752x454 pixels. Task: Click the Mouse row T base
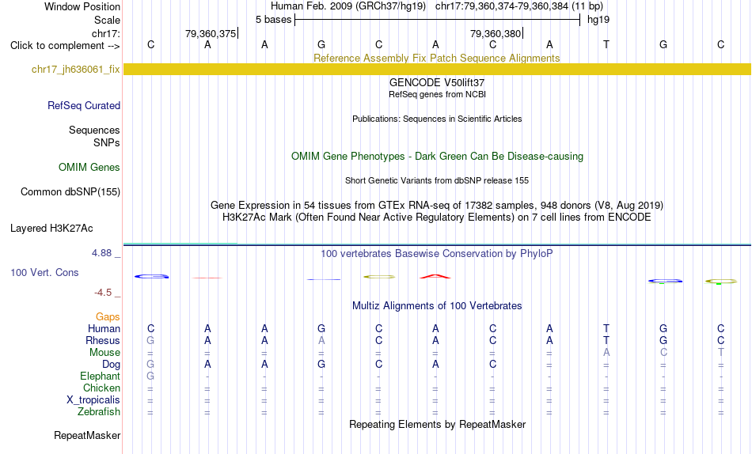pos(721,353)
